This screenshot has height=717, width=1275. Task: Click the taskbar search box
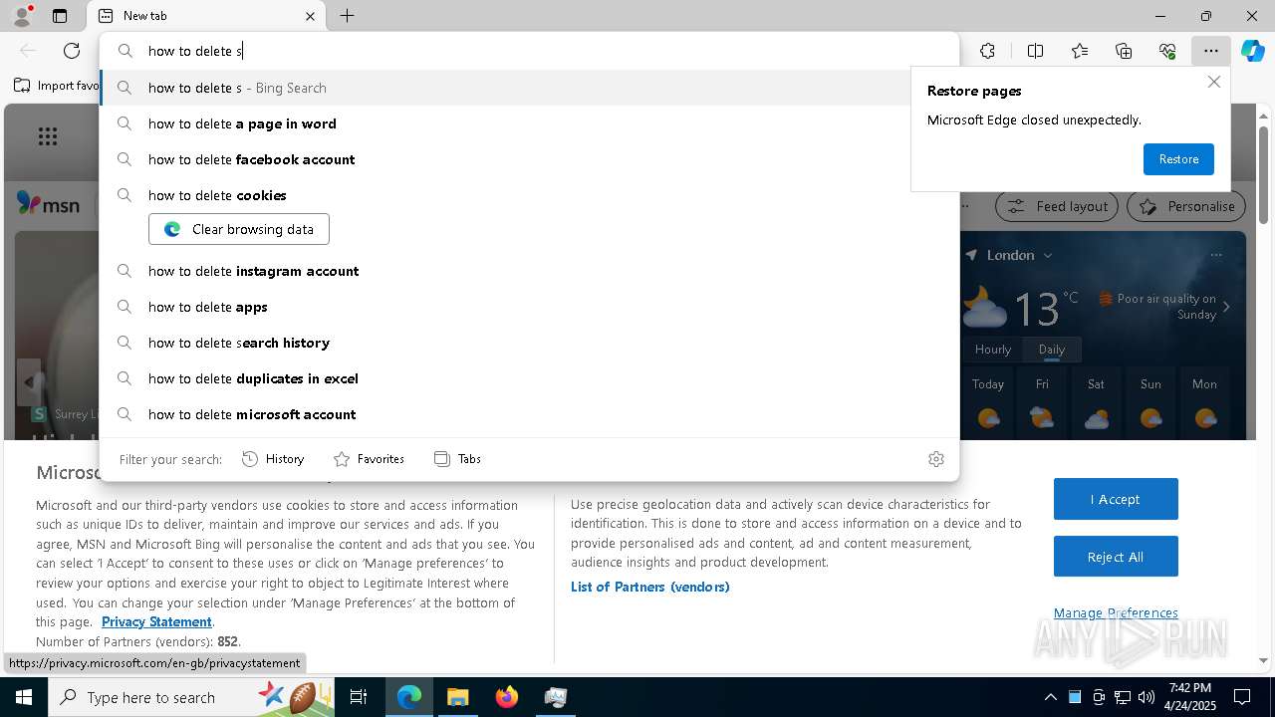[x=192, y=697]
